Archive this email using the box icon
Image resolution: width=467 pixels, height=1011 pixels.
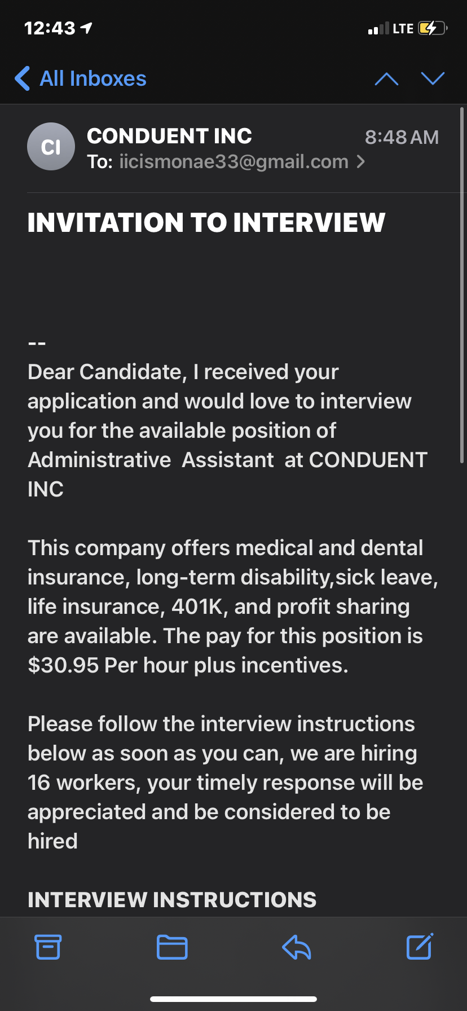click(48, 947)
